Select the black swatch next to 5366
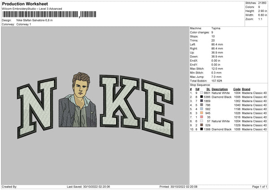 click(x=201, y=97)
